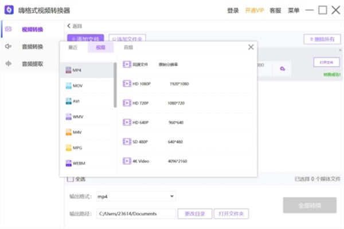
Task: Toggle the 全选 select-all checkbox
Action: (x=71, y=179)
